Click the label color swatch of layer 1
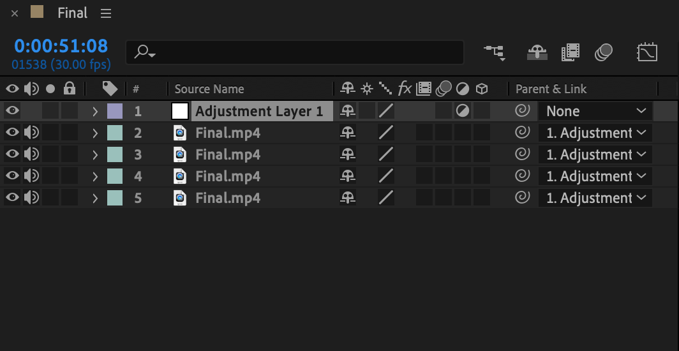679x351 pixels. [x=115, y=111]
